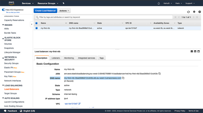Open the Actions dropdown
The height and width of the screenshot is (113, 203).
[64, 11]
